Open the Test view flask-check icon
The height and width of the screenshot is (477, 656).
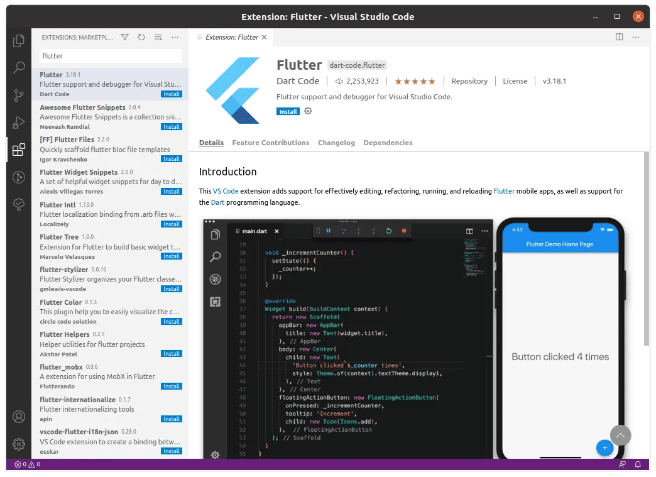click(18, 204)
